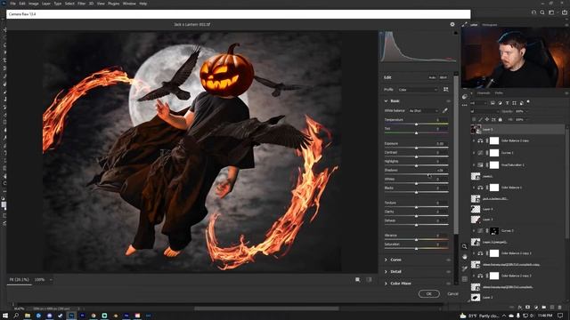Click lock all layer icon
The height and width of the screenshot is (320, 570).
(501, 119)
